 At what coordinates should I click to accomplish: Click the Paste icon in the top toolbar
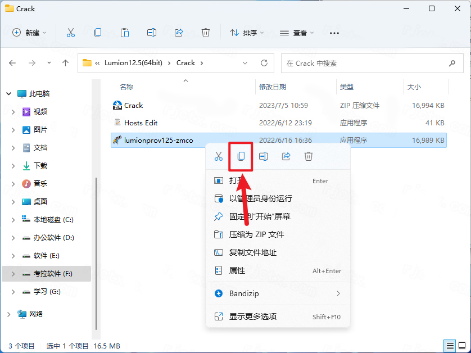(125, 33)
